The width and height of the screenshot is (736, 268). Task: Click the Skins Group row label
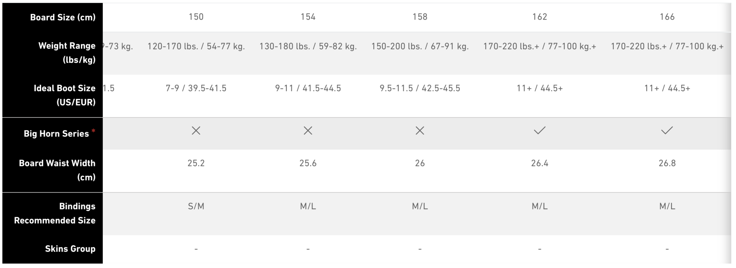coord(70,249)
